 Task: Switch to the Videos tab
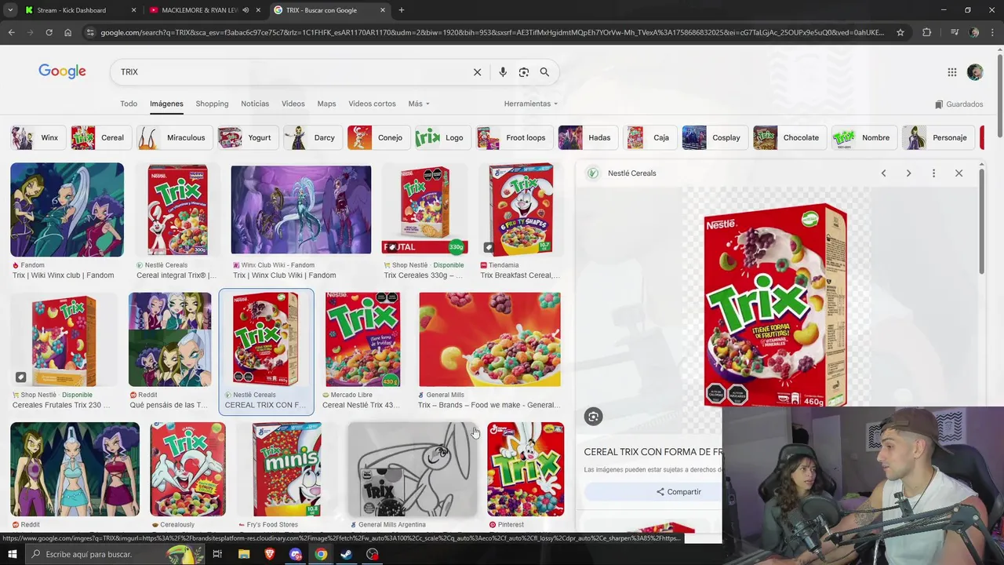pyautogui.click(x=293, y=104)
